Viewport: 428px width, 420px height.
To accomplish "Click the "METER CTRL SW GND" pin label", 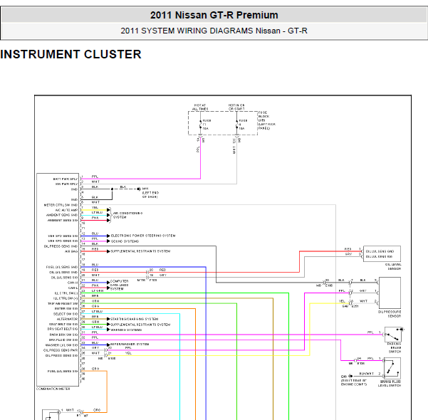I will (x=61, y=205).
